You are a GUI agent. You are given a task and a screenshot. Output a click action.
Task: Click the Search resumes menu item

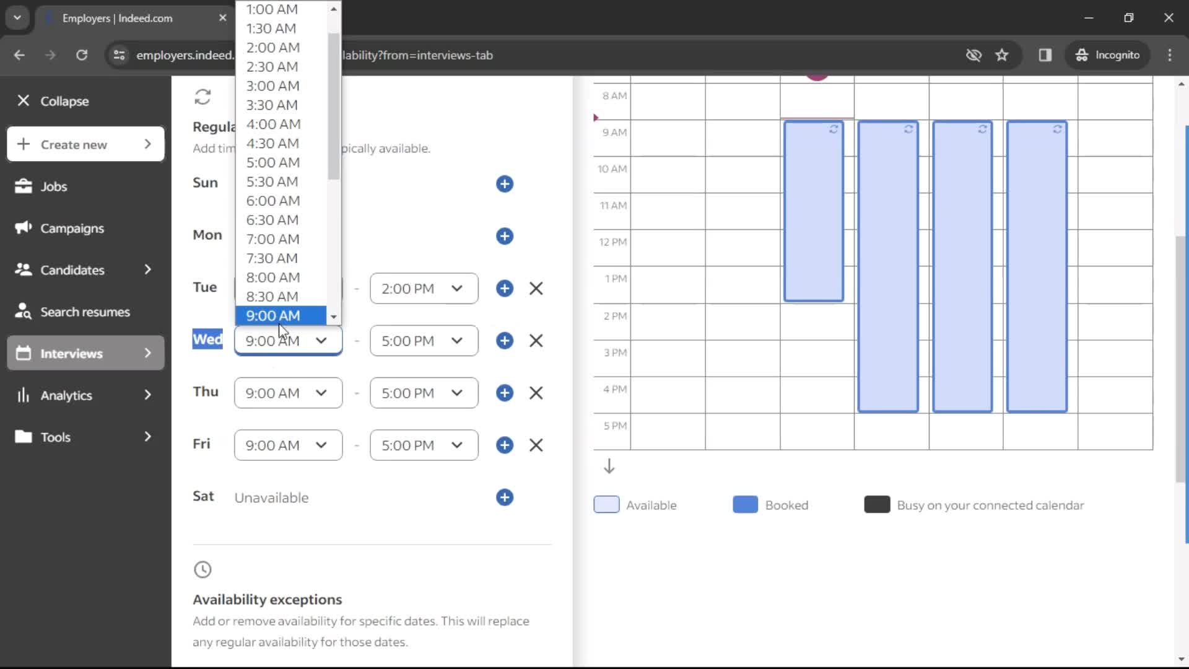pos(85,311)
